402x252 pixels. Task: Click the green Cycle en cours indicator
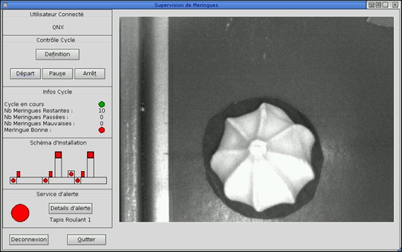pos(102,105)
